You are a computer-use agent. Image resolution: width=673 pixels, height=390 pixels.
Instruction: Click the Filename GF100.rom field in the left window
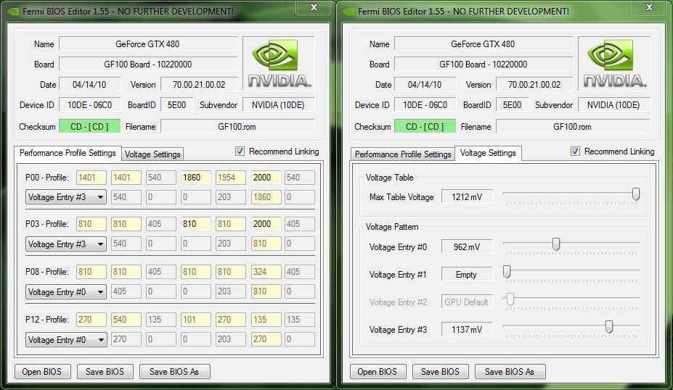click(x=237, y=127)
